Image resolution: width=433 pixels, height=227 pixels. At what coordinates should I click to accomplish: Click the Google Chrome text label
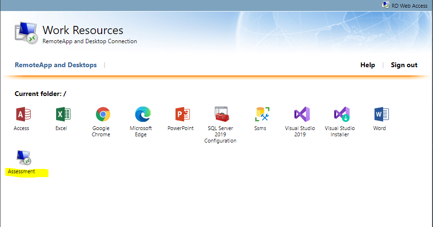click(x=101, y=131)
